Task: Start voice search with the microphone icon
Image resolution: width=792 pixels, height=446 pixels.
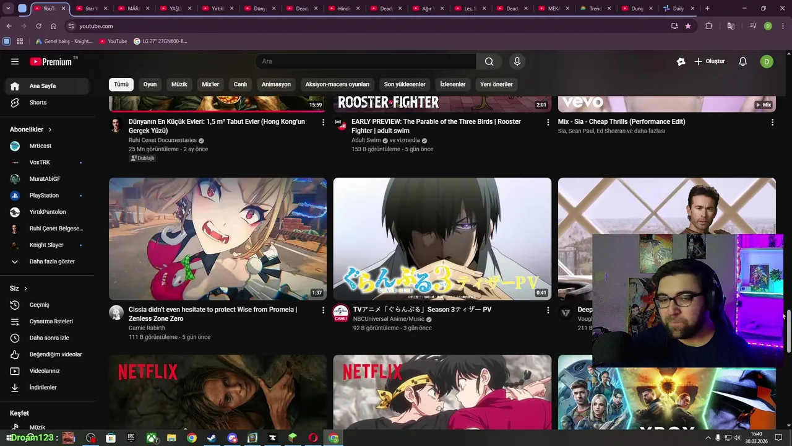Action: point(517,61)
